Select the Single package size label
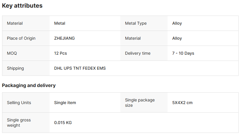The image size is (241, 137). (140, 103)
